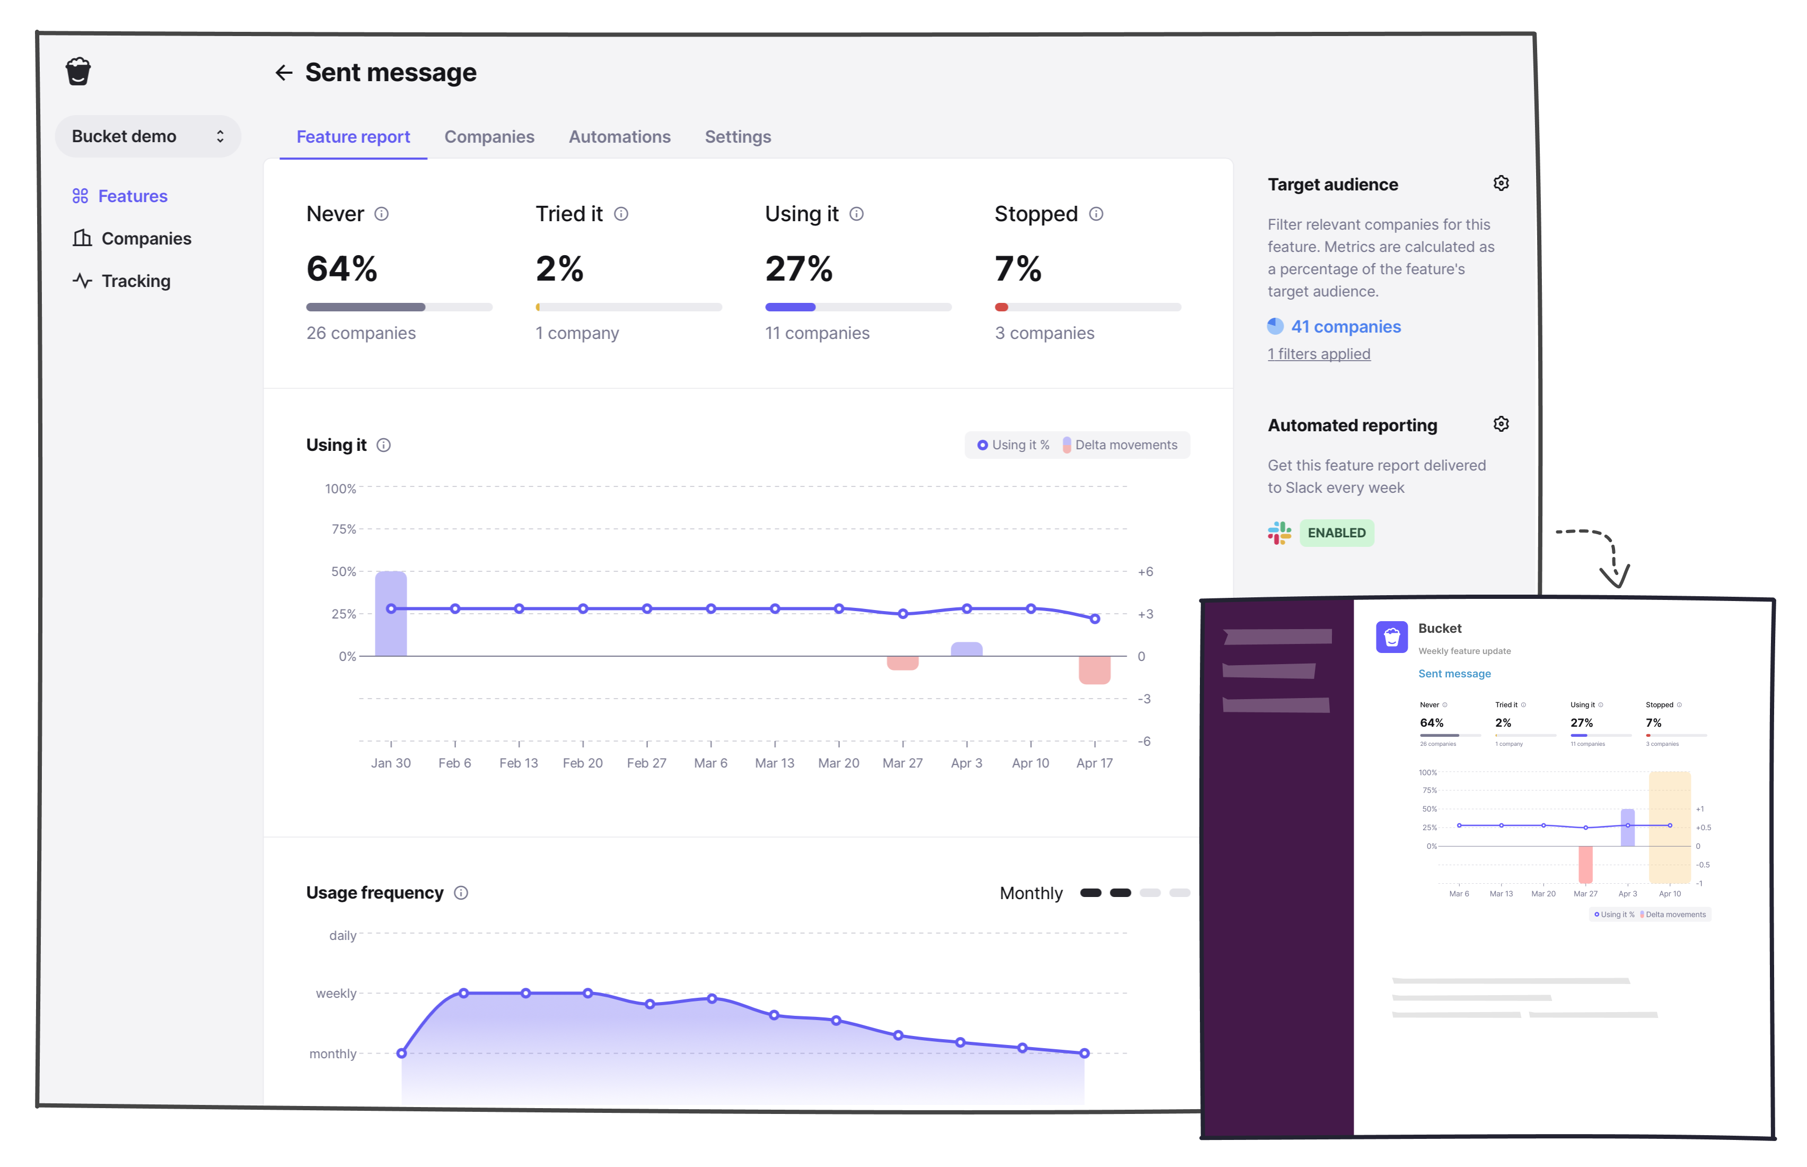The height and width of the screenshot is (1167, 1807).
Task: Open the 3 companies list
Action: pyautogui.click(x=1045, y=334)
